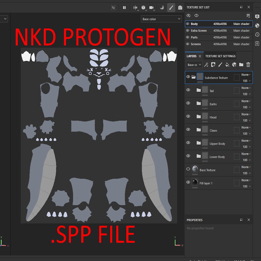Viewport: 261px width, 261px height.
Task: Open the Base color channel dropdown
Action: coord(161,19)
